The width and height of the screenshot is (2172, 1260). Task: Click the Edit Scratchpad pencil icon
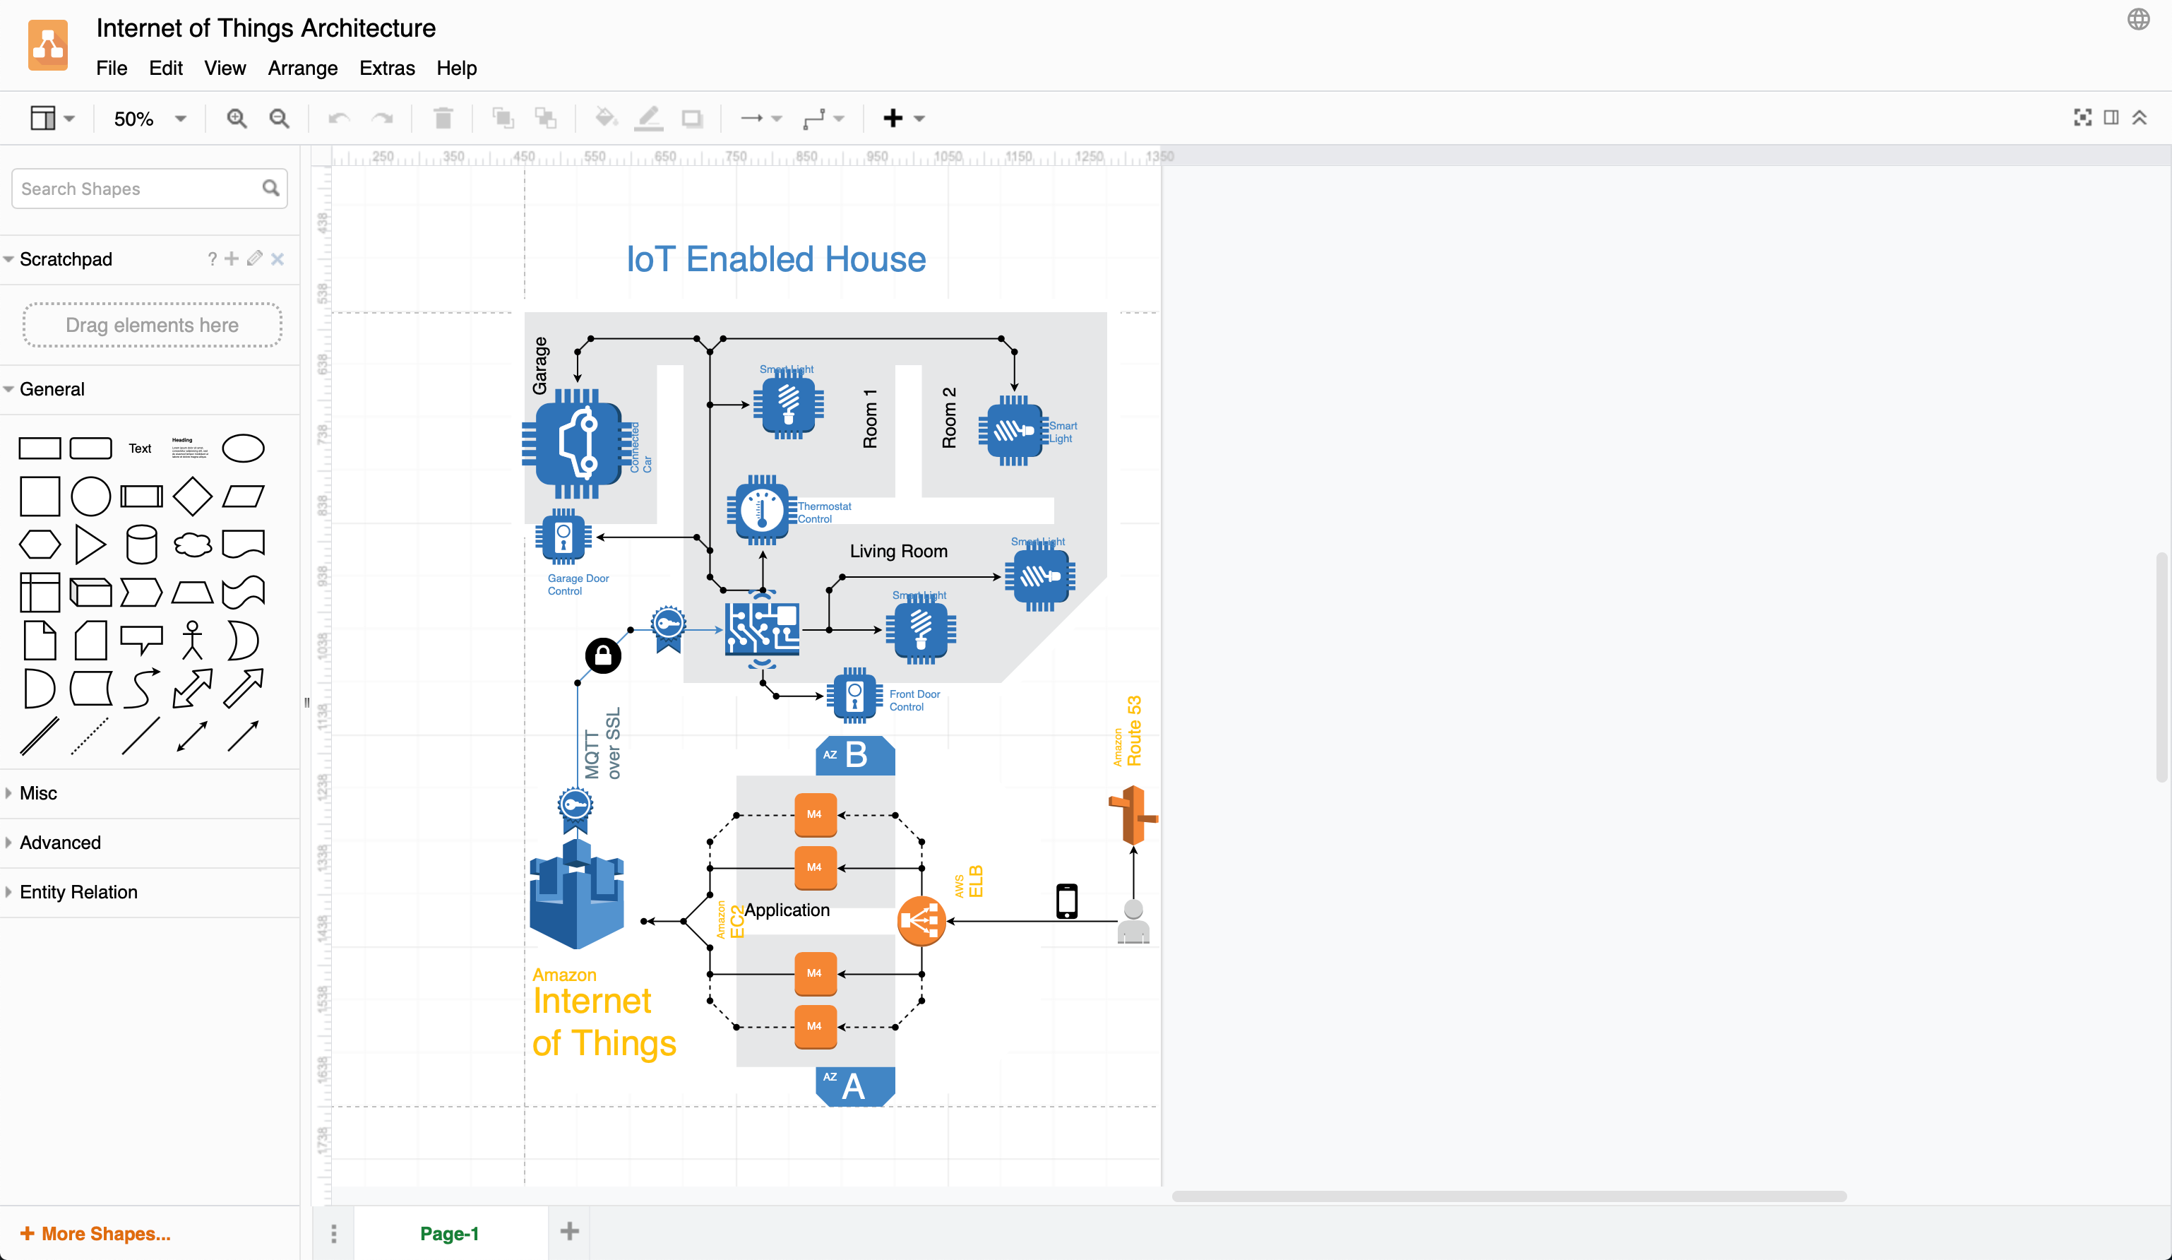[254, 258]
